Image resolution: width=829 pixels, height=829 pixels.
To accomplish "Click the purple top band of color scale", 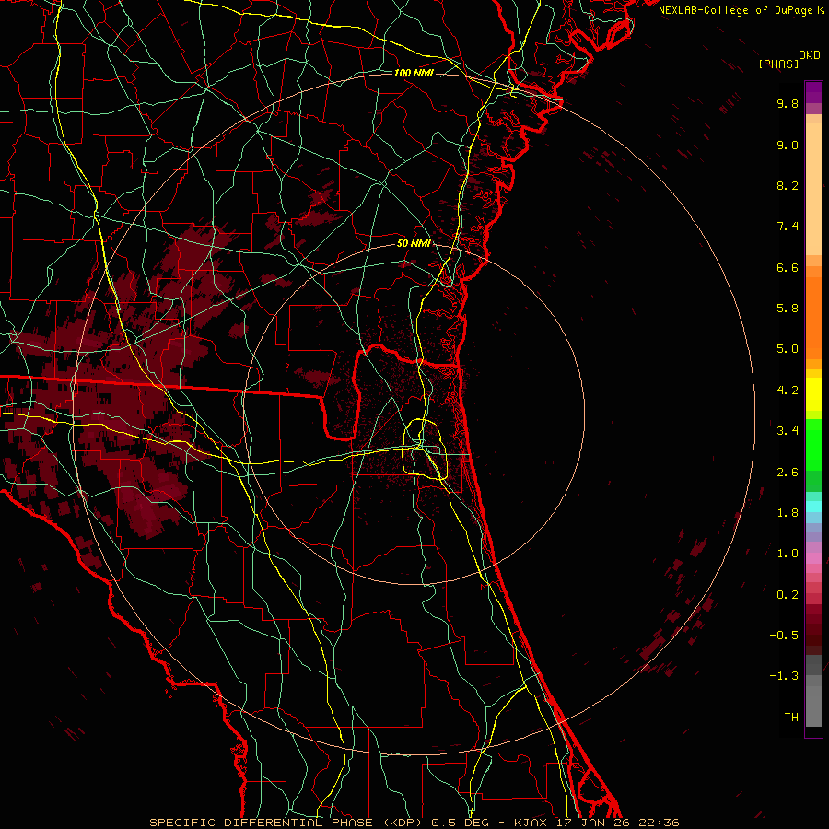I will coord(813,92).
